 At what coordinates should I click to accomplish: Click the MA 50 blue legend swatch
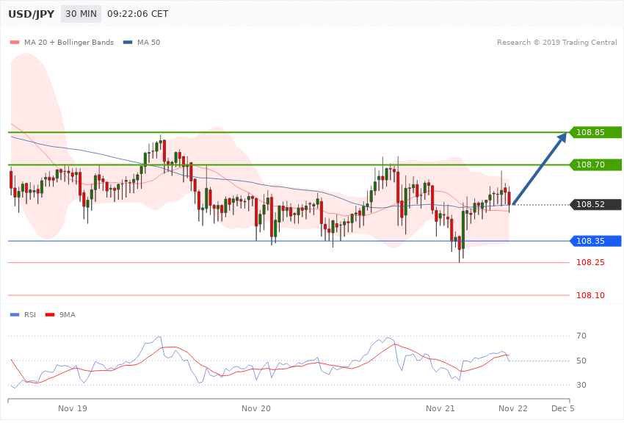[x=128, y=42]
